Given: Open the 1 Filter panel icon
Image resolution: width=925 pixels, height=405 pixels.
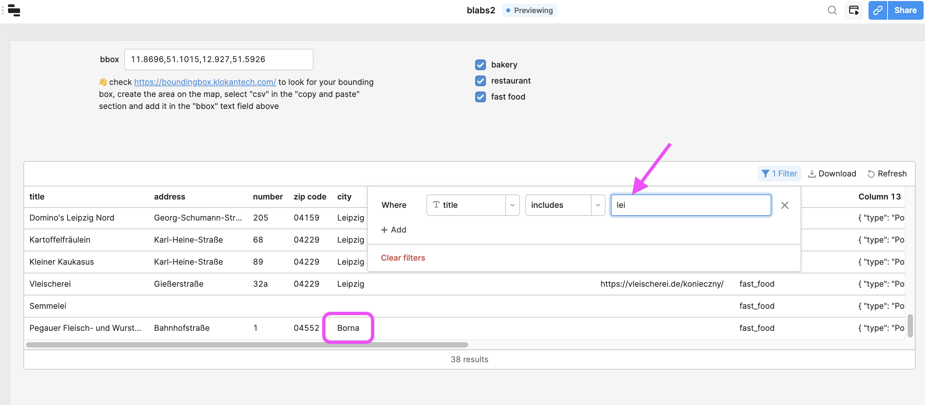Looking at the screenshot, I should (766, 173).
